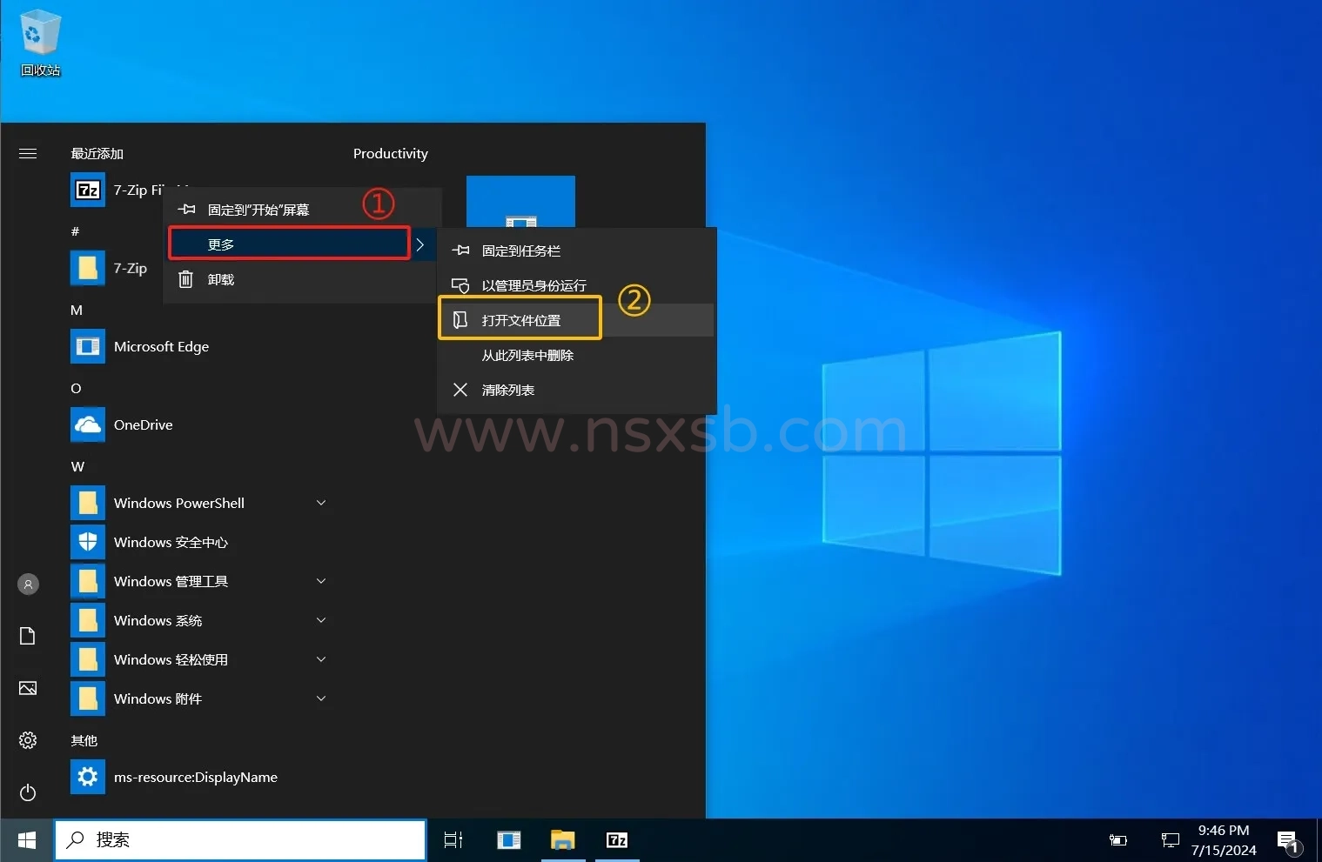Click the network icon in system tray
The image size is (1322, 862).
coord(1171,840)
